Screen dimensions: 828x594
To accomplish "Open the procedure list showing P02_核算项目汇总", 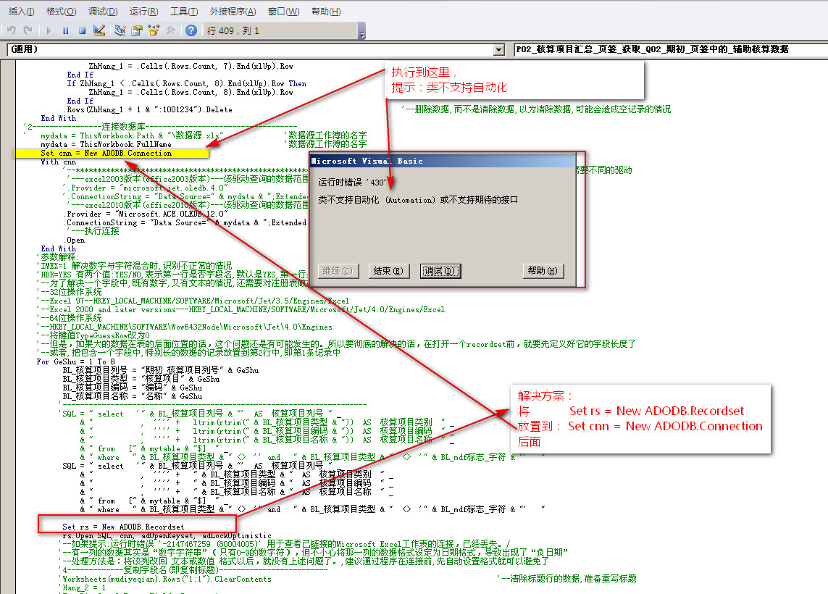I will (x=666, y=49).
